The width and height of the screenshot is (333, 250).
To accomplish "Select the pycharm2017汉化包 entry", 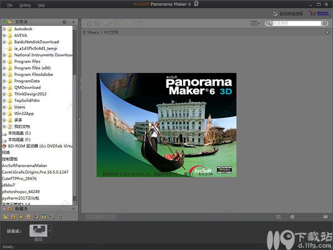I will [x=21, y=198].
